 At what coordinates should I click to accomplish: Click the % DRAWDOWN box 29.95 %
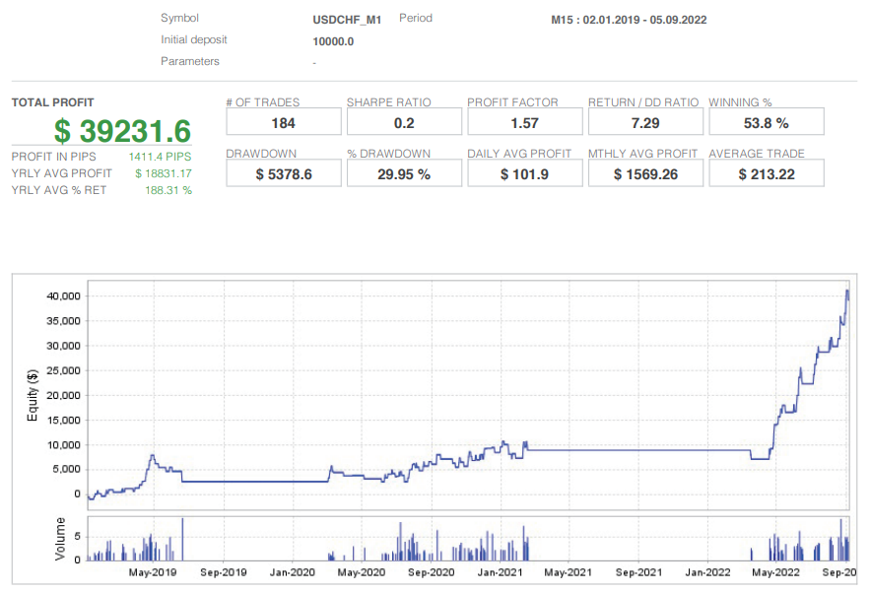coord(404,172)
